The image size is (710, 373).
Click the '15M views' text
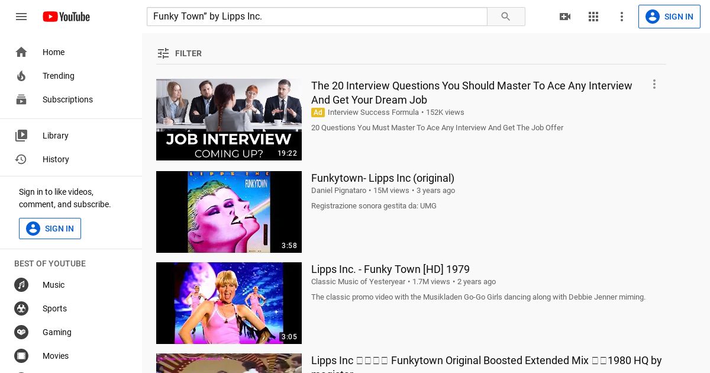391,191
